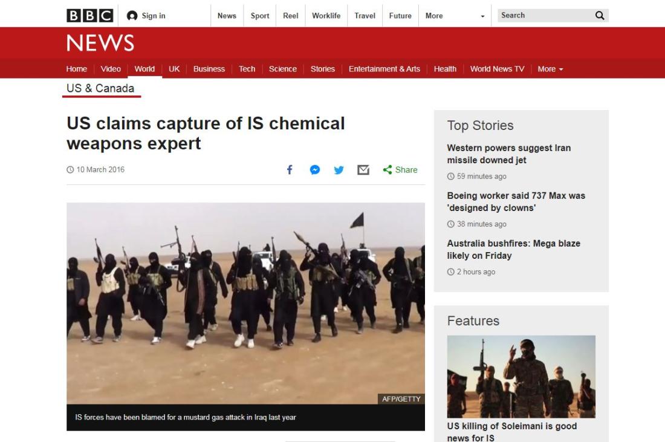Email the article using envelope icon
Image resolution: width=665 pixels, height=442 pixels.
(x=363, y=170)
